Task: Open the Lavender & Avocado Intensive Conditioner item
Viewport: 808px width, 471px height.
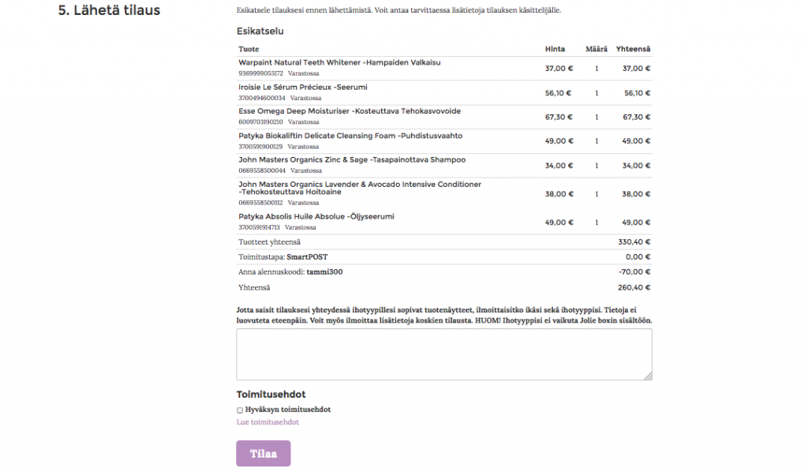Action: 359,185
